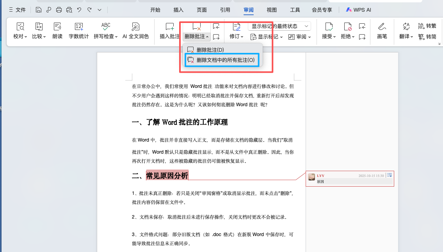Screen dimensions: 443x252
Task: Open WPS AI
Action: (x=359, y=10)
